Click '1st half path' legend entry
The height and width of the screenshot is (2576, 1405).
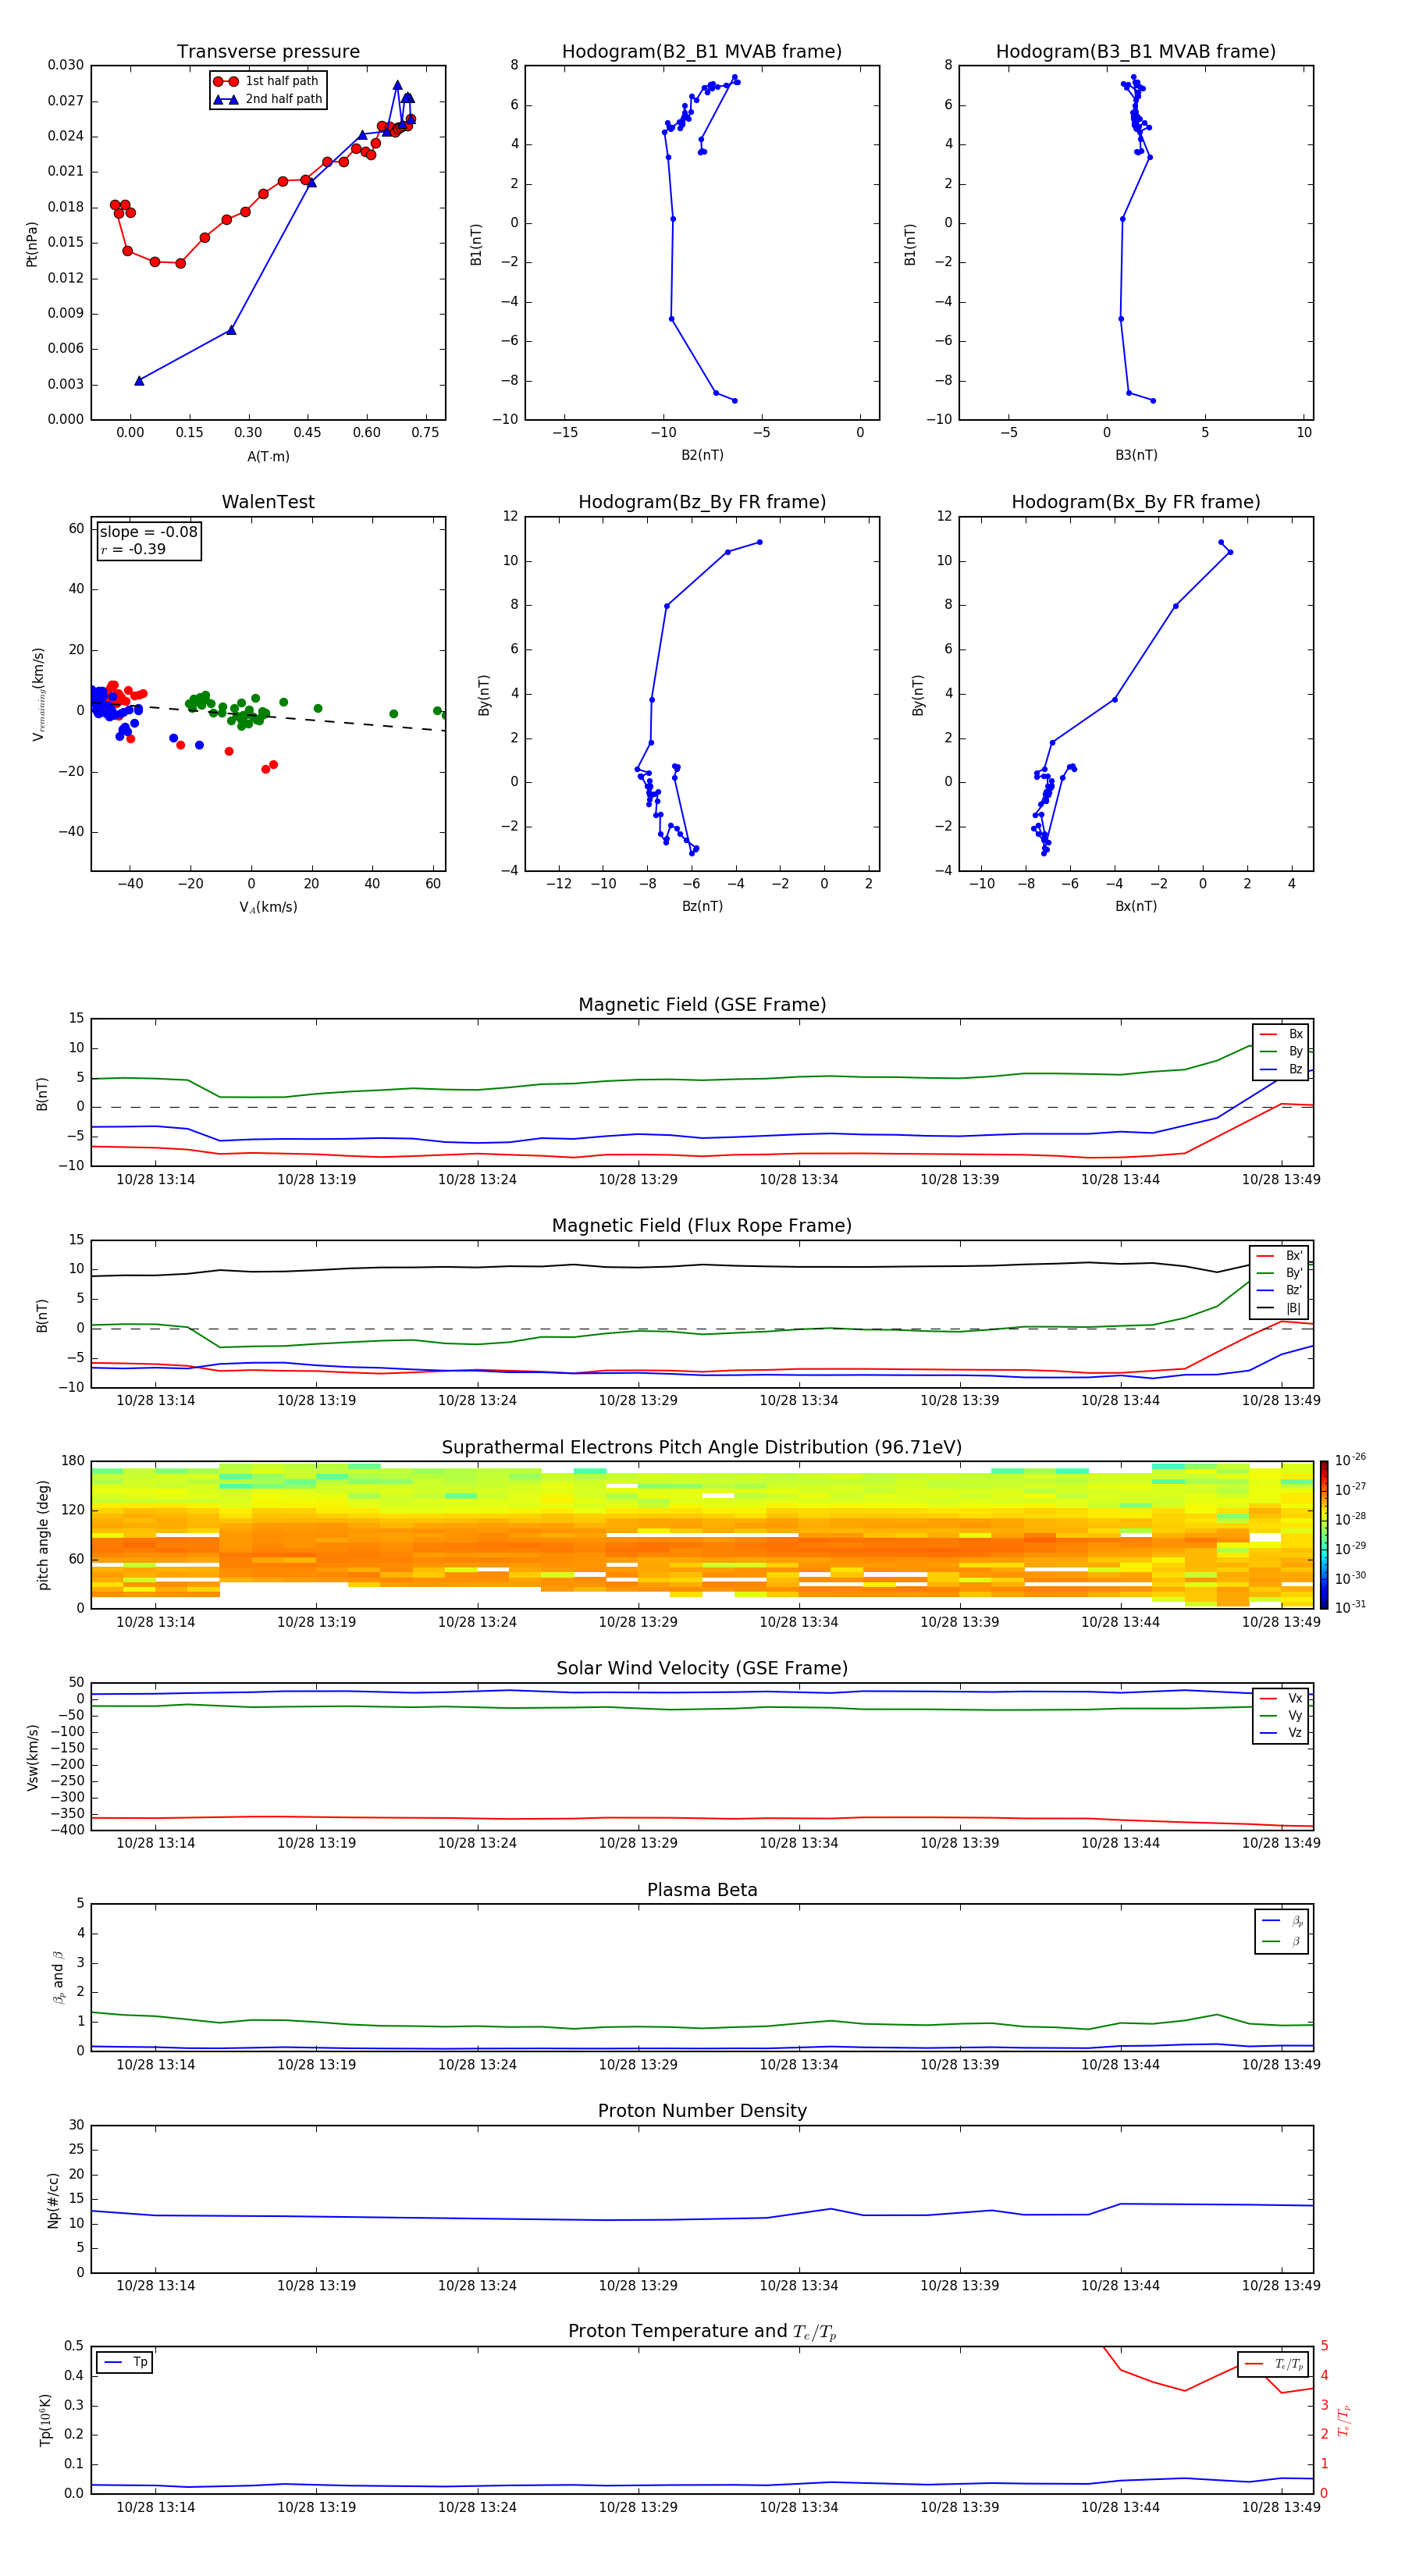pyautogui.click(x=266, y=81)
